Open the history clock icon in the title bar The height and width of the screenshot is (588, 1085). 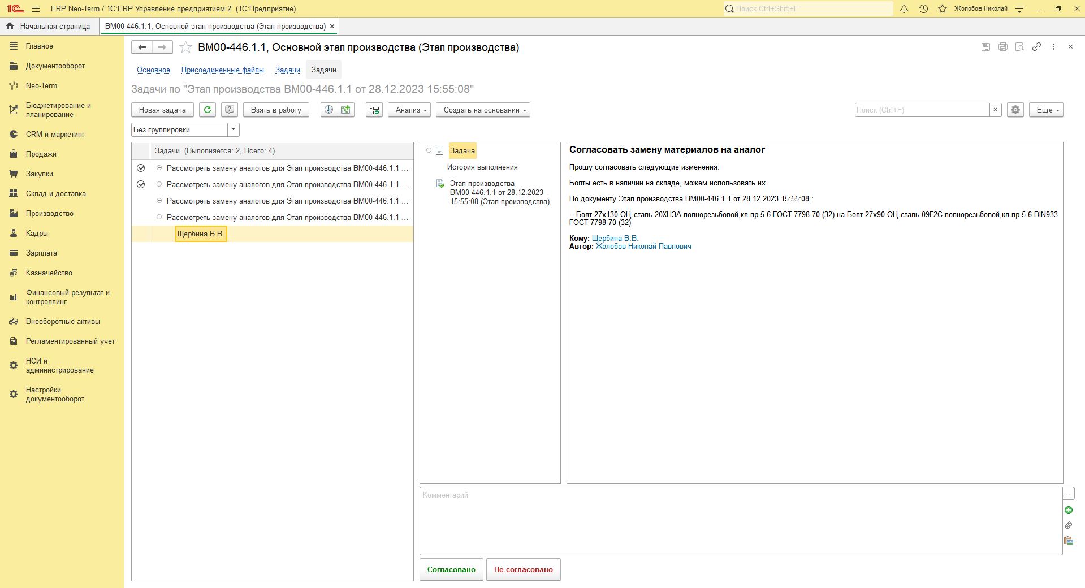pyautogui.click(x=923, y=8)
